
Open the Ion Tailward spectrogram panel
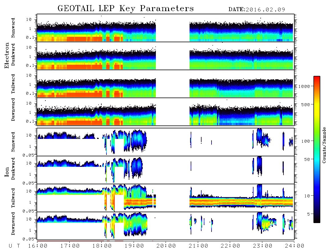point(166,198)
